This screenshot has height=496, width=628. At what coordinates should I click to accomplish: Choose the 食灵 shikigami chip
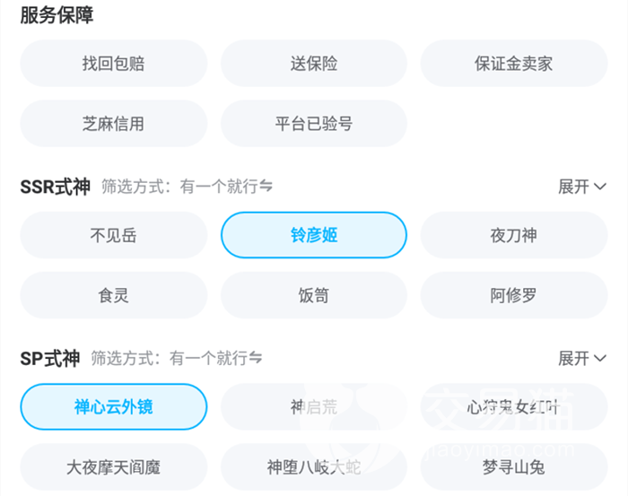113,296
